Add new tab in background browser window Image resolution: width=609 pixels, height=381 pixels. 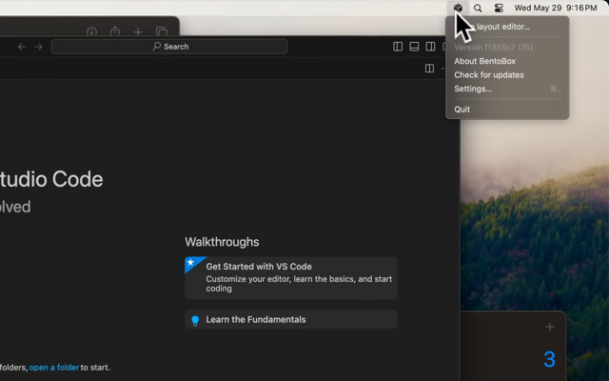point(138,31)
